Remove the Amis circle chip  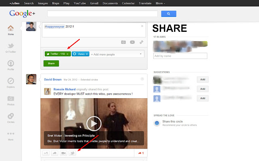(x=87, y=54)
